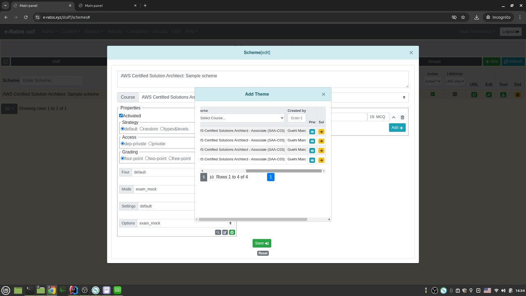Toggle the Activated checkbox
This screenshot has height=296, width=526.
pos(121,116)
